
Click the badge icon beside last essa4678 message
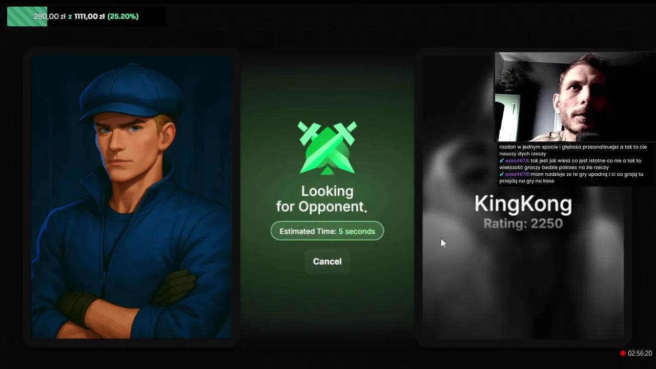pyautogui.click(x=502, y=174)
